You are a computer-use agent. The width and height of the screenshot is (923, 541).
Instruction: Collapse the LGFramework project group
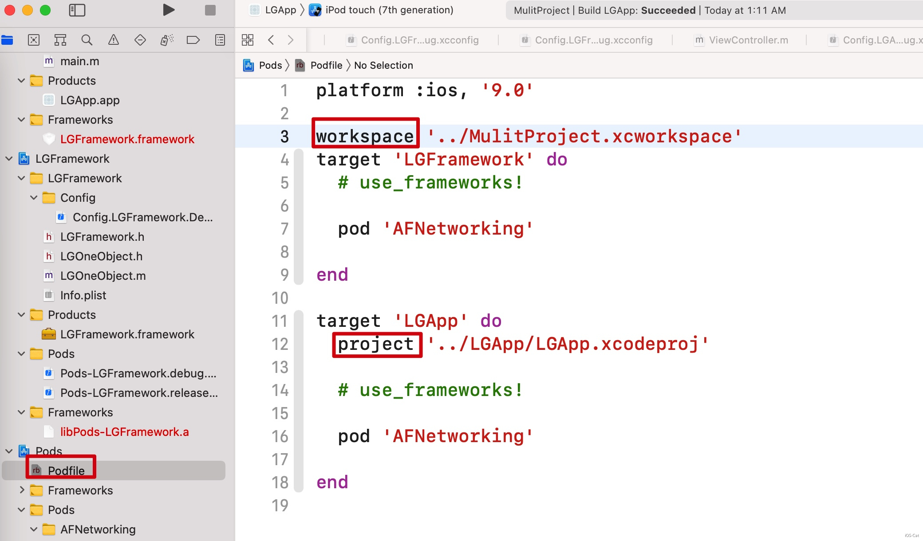pos(9,159)
